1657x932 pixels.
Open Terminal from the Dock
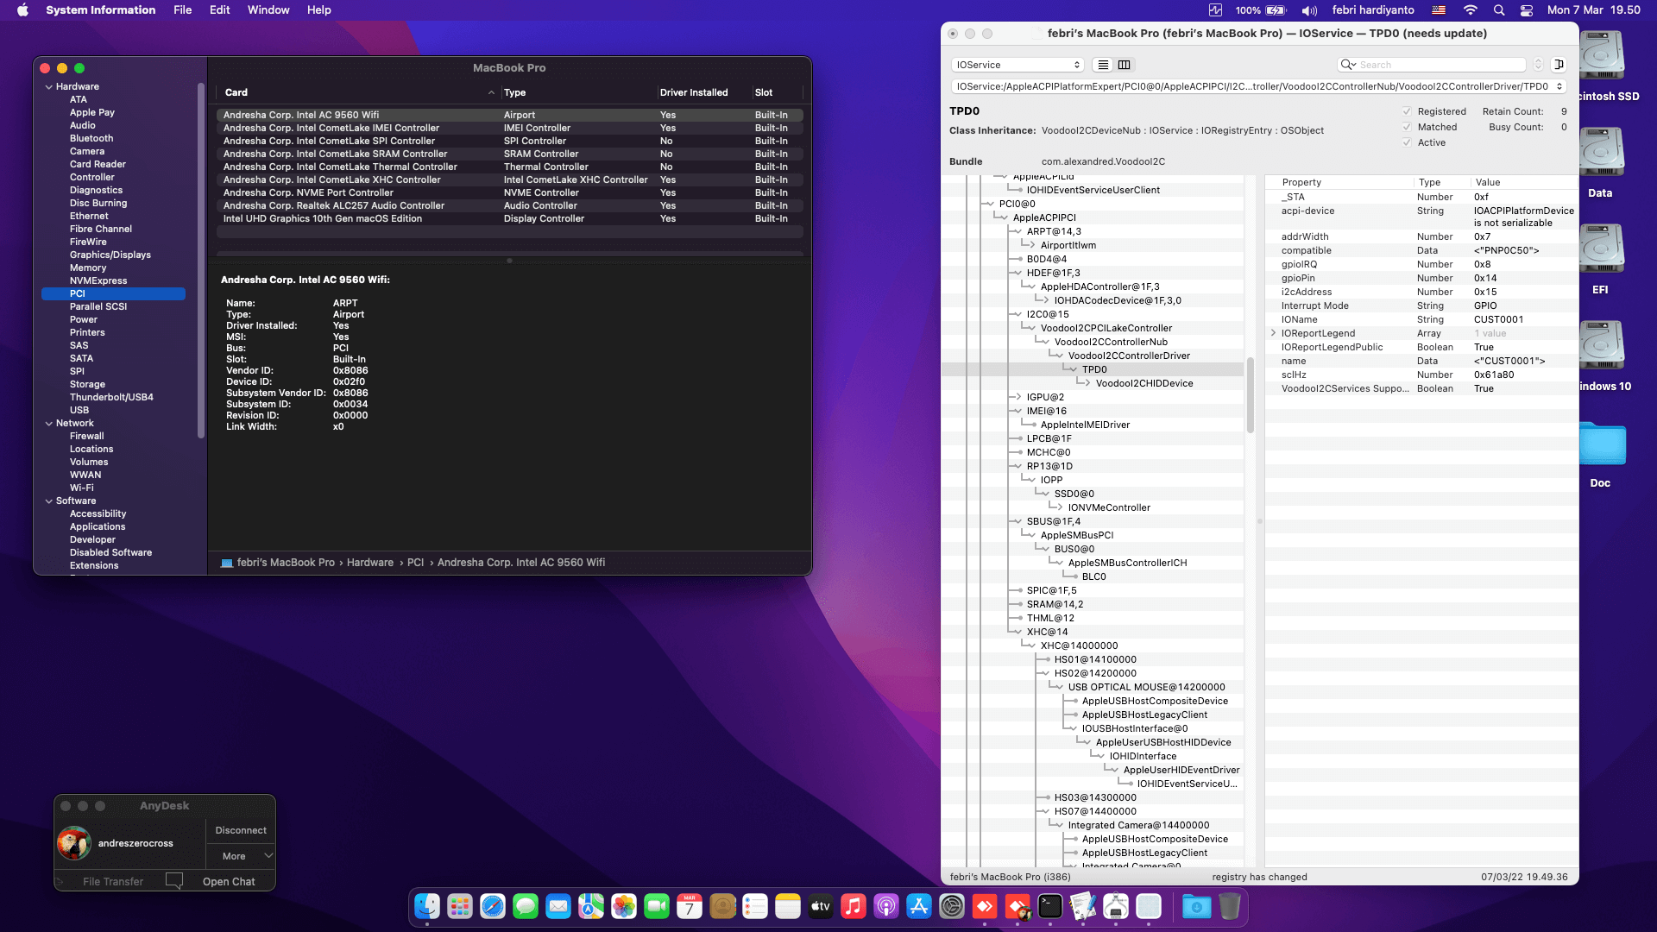coord(1050,906)
